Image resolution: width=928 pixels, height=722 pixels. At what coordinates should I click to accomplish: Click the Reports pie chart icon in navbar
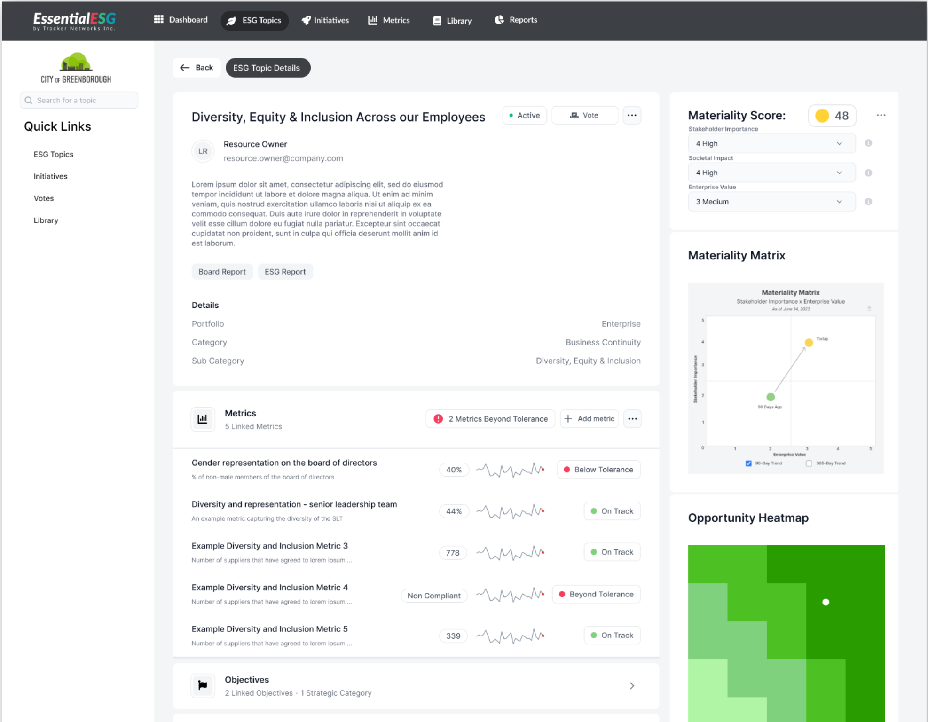[499, 20]
